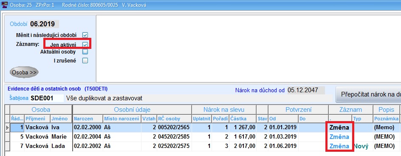Click amount cell 1 617,00

point(243,137)
